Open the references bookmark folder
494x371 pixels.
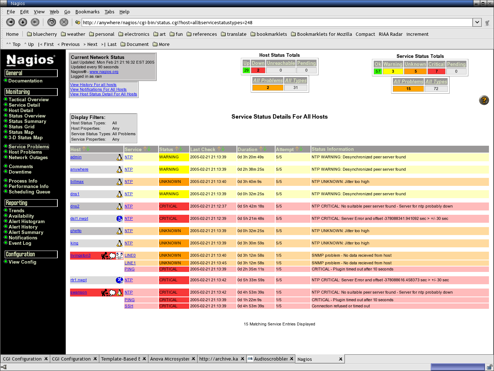(201, 34)
